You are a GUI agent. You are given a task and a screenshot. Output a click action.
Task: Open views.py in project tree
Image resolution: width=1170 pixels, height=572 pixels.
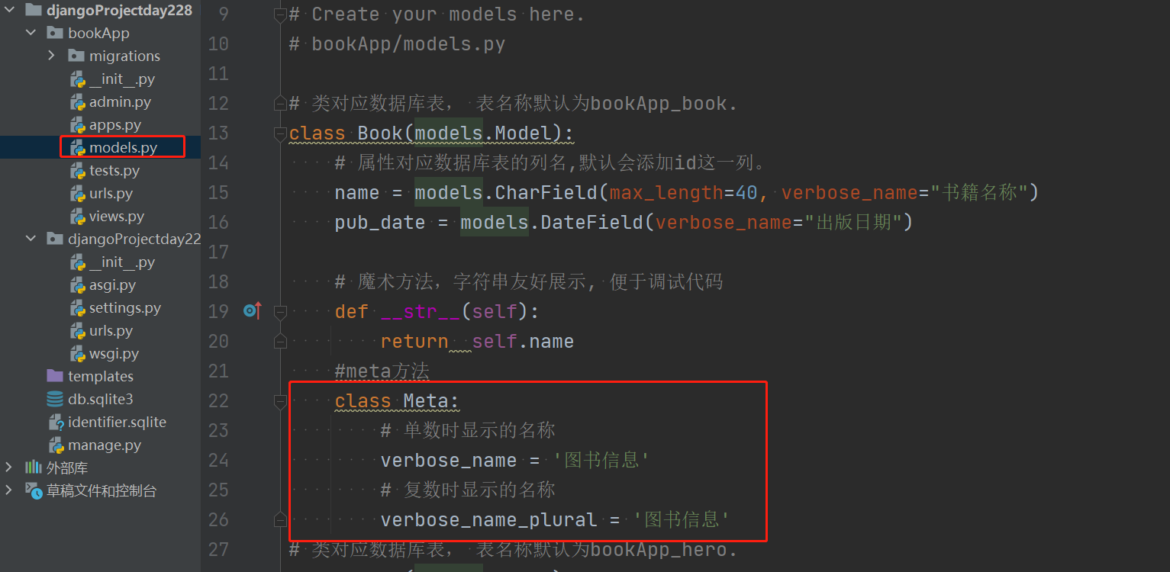point(117,216)
